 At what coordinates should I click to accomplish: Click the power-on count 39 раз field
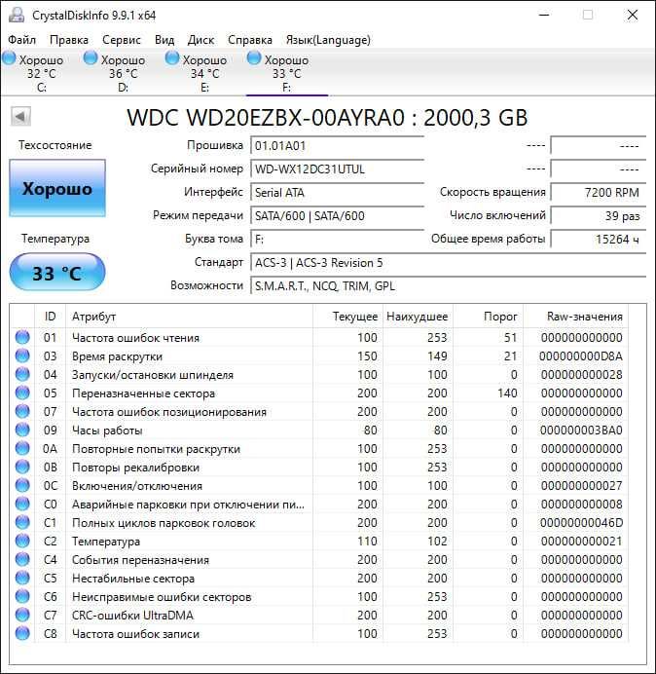pos(599,215)
